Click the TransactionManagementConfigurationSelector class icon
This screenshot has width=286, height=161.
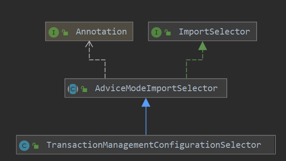(24, 146)
